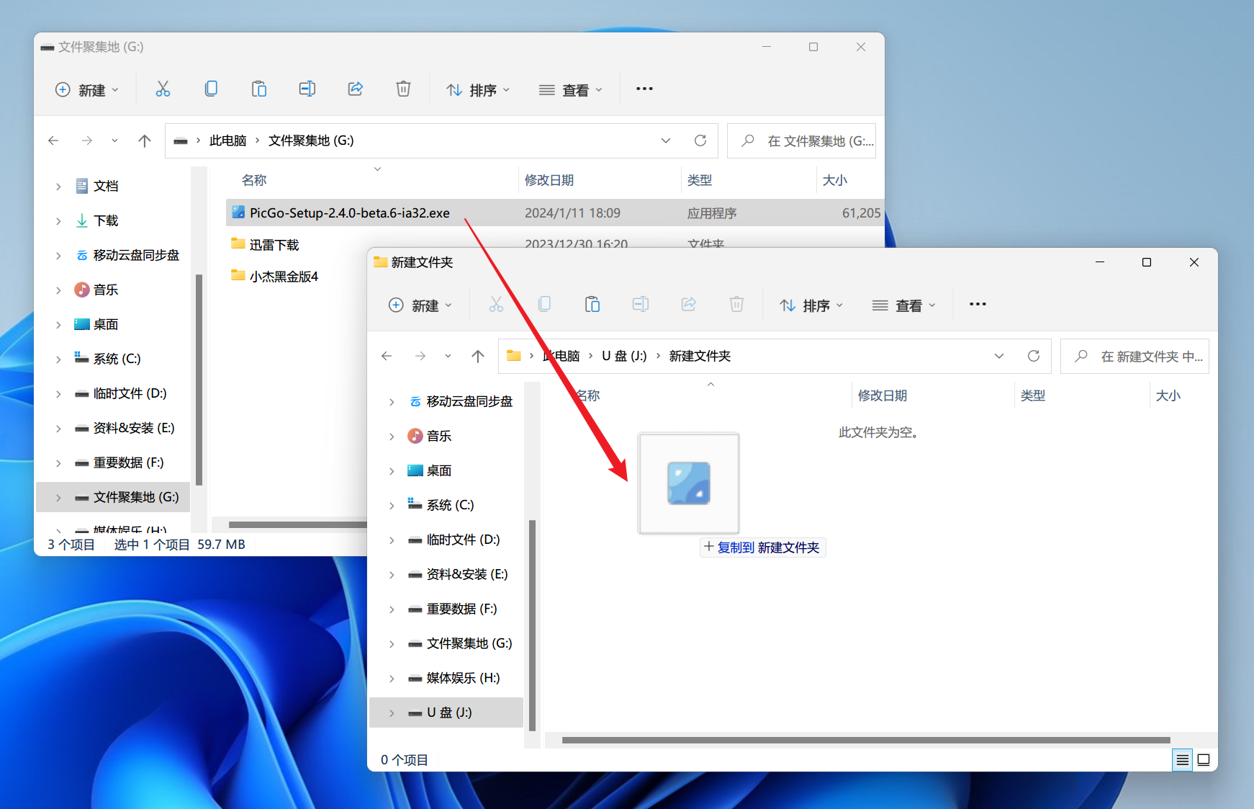This screenshot has height=809, width=1254.
Task: Open recent locations chevron in 新建文件夹 window
Action: [x=448, y=356]
